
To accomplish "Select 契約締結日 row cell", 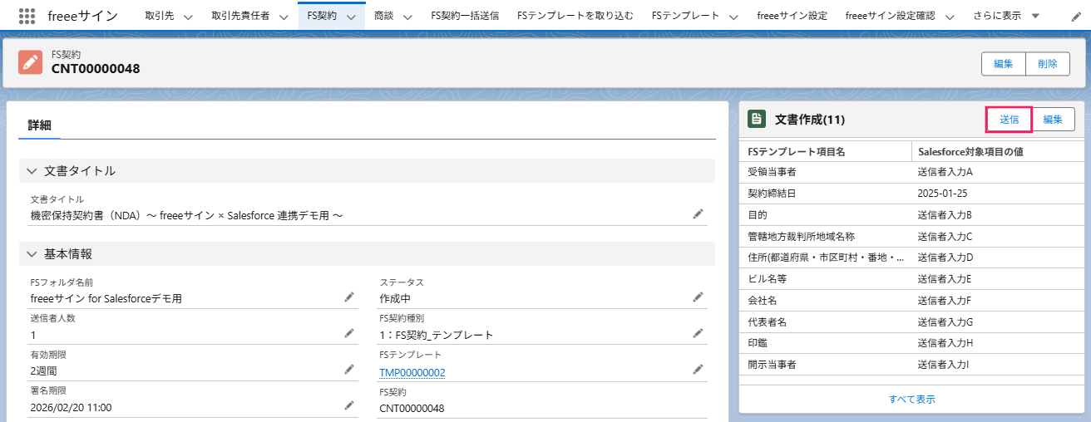I will point(773,193).
